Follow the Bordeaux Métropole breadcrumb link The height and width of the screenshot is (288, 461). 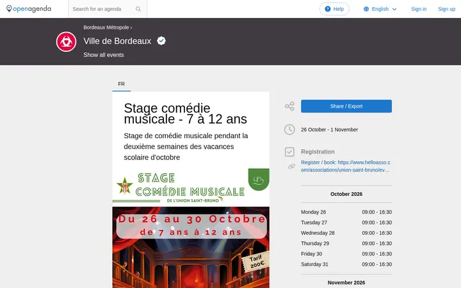(x=106, y=28)
